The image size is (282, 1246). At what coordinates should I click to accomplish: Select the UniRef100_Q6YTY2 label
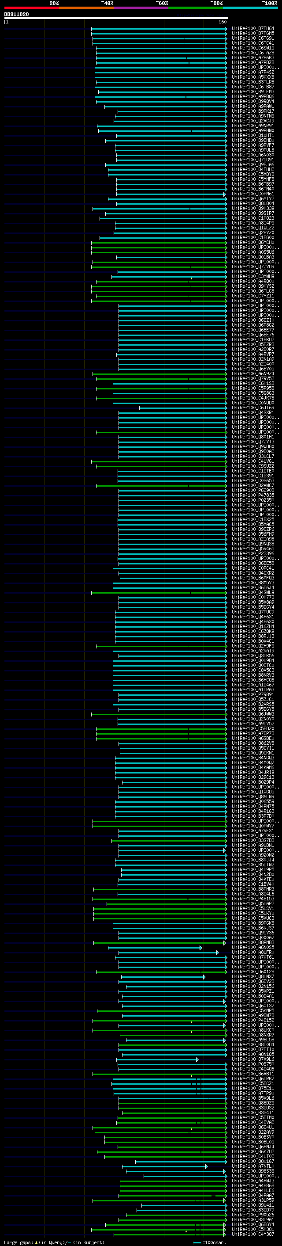pyautogui.click(x=252, y=198)
